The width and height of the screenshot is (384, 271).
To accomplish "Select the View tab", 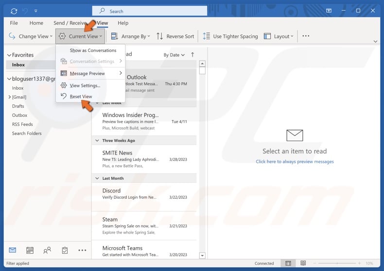I will coord(103,23).
